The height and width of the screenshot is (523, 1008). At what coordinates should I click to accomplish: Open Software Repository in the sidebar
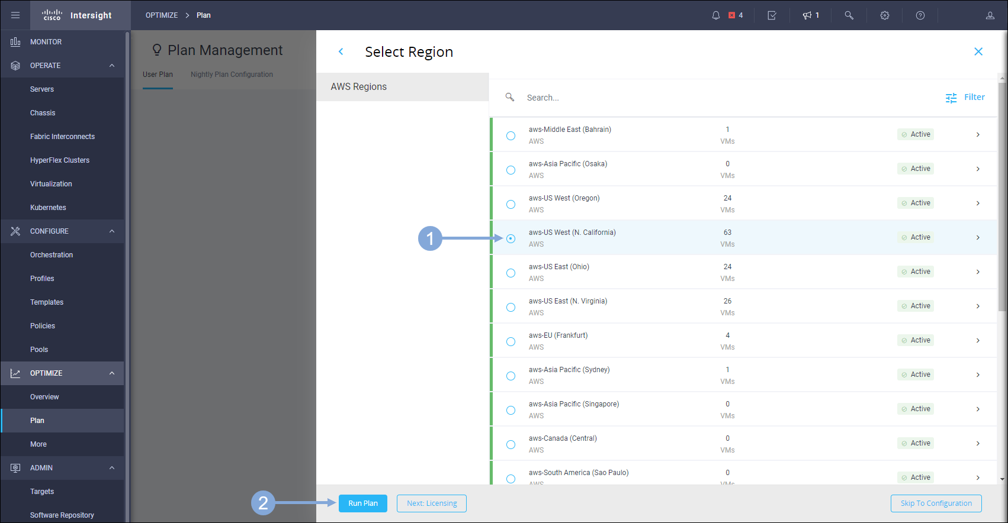(x=62, y=515)
